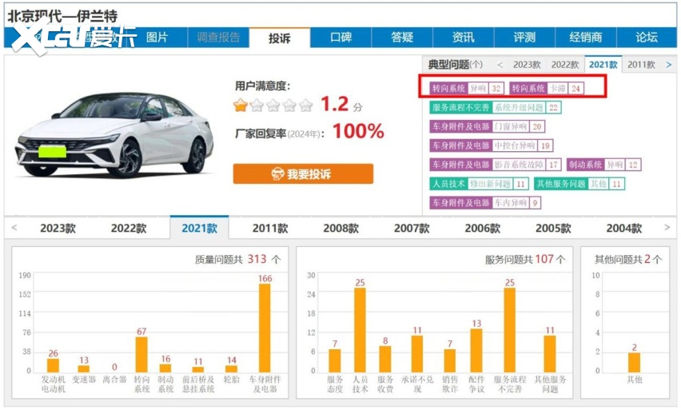The height and width of the screenshot is (410, 681).
Task: Click right arrow of the model-year row
Action: (667, 228)
